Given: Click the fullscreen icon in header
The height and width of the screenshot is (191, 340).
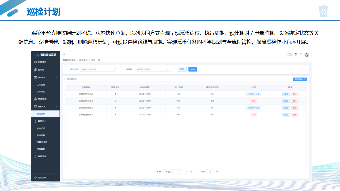Looking at the screenshot, I should (x=301, y=54).
